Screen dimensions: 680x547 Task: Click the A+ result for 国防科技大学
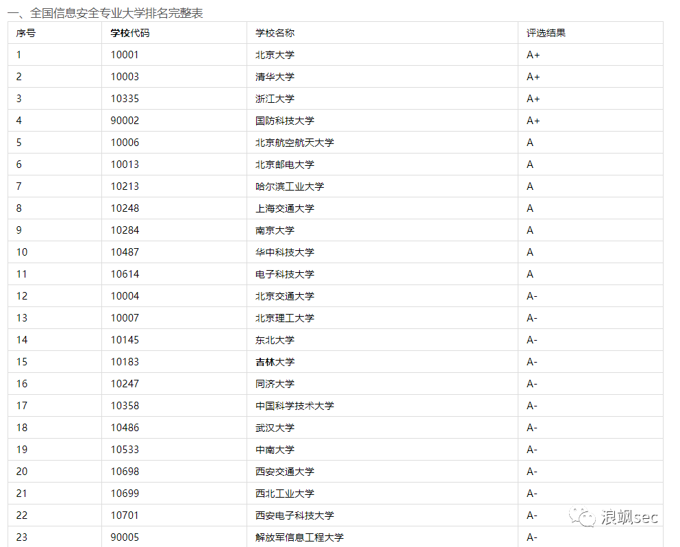click(x=533, y=121)
